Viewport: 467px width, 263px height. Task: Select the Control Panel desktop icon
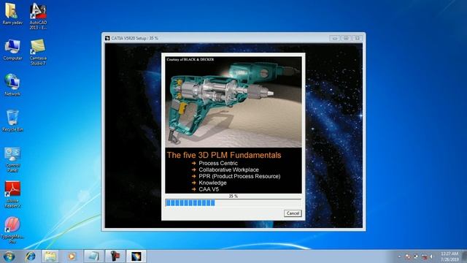pos(12,160)
